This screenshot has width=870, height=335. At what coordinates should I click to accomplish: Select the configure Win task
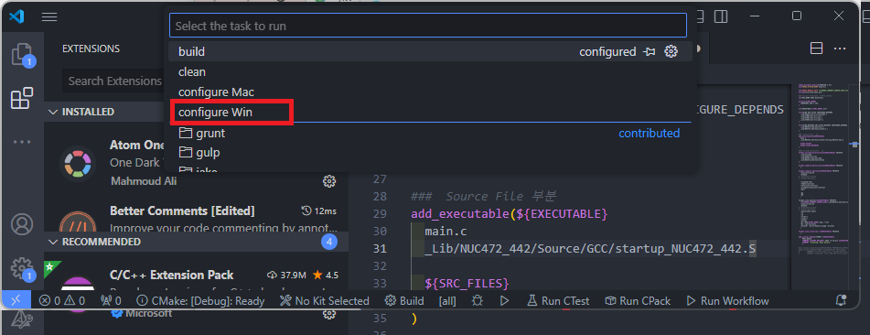(x=430, y=112)
